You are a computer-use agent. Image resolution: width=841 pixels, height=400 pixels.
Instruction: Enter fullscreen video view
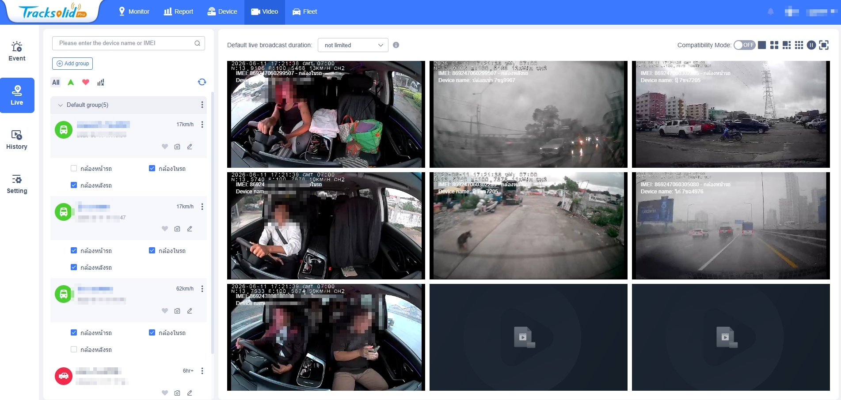[824, 45]
